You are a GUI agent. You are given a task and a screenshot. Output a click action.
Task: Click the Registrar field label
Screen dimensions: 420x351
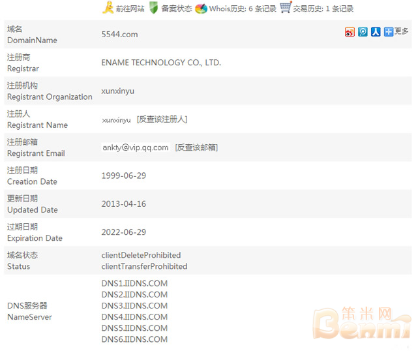pos(23,69)
